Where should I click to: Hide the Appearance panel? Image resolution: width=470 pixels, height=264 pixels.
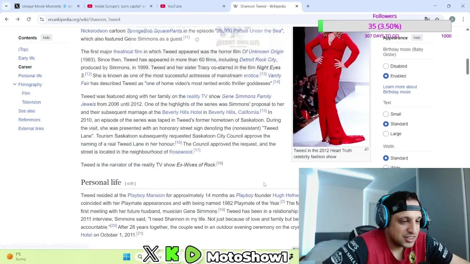click(417, 38)
